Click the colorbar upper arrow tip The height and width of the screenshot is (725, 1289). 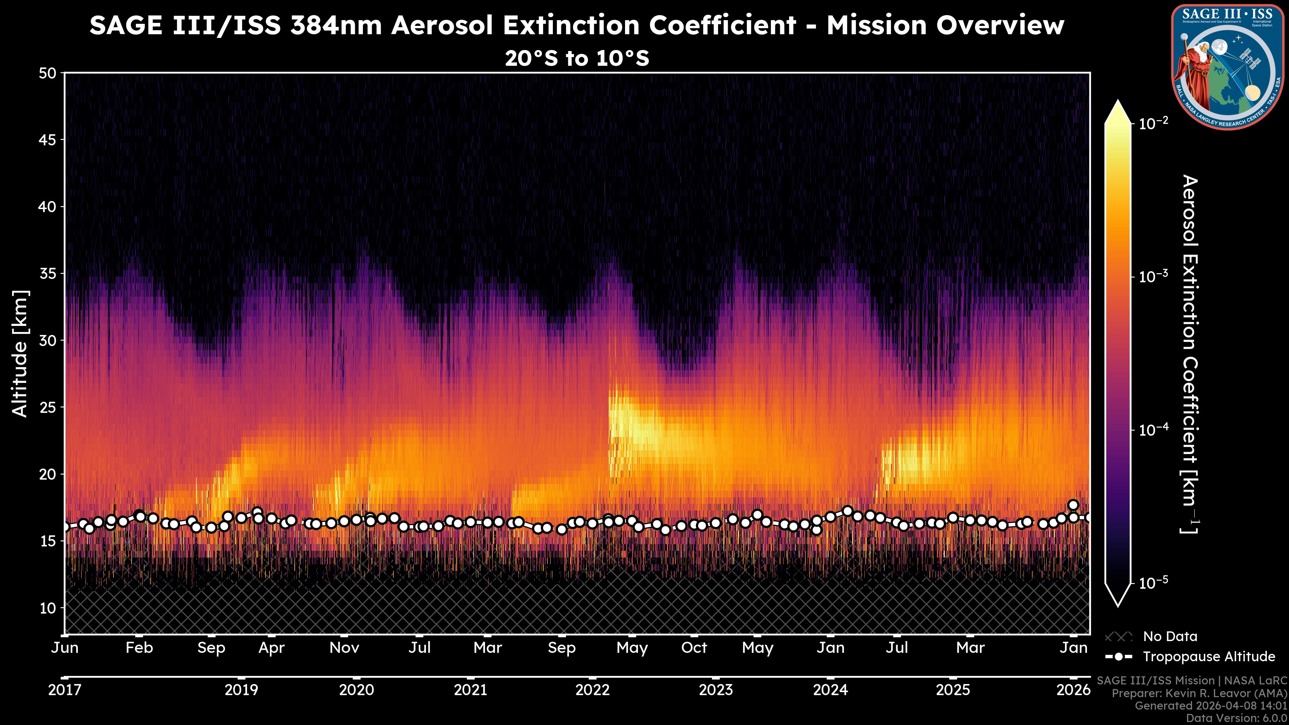1118,104
